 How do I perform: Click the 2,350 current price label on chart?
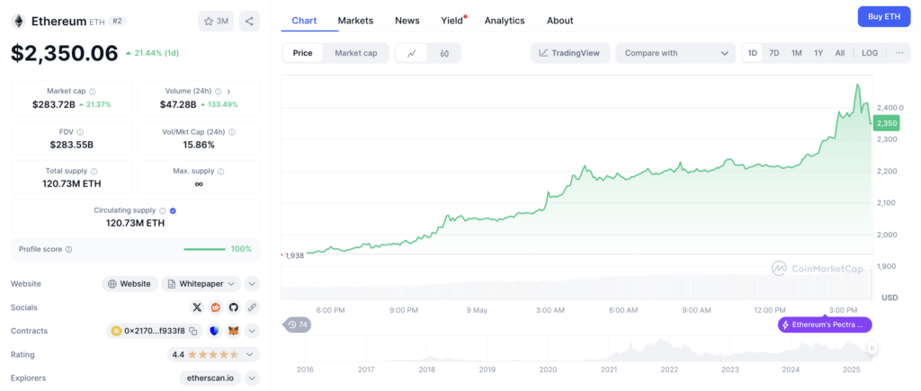point(887,123)
